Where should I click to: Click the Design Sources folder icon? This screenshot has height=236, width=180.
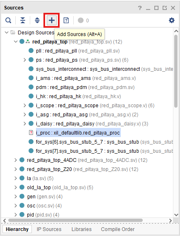tap(13, 33)
